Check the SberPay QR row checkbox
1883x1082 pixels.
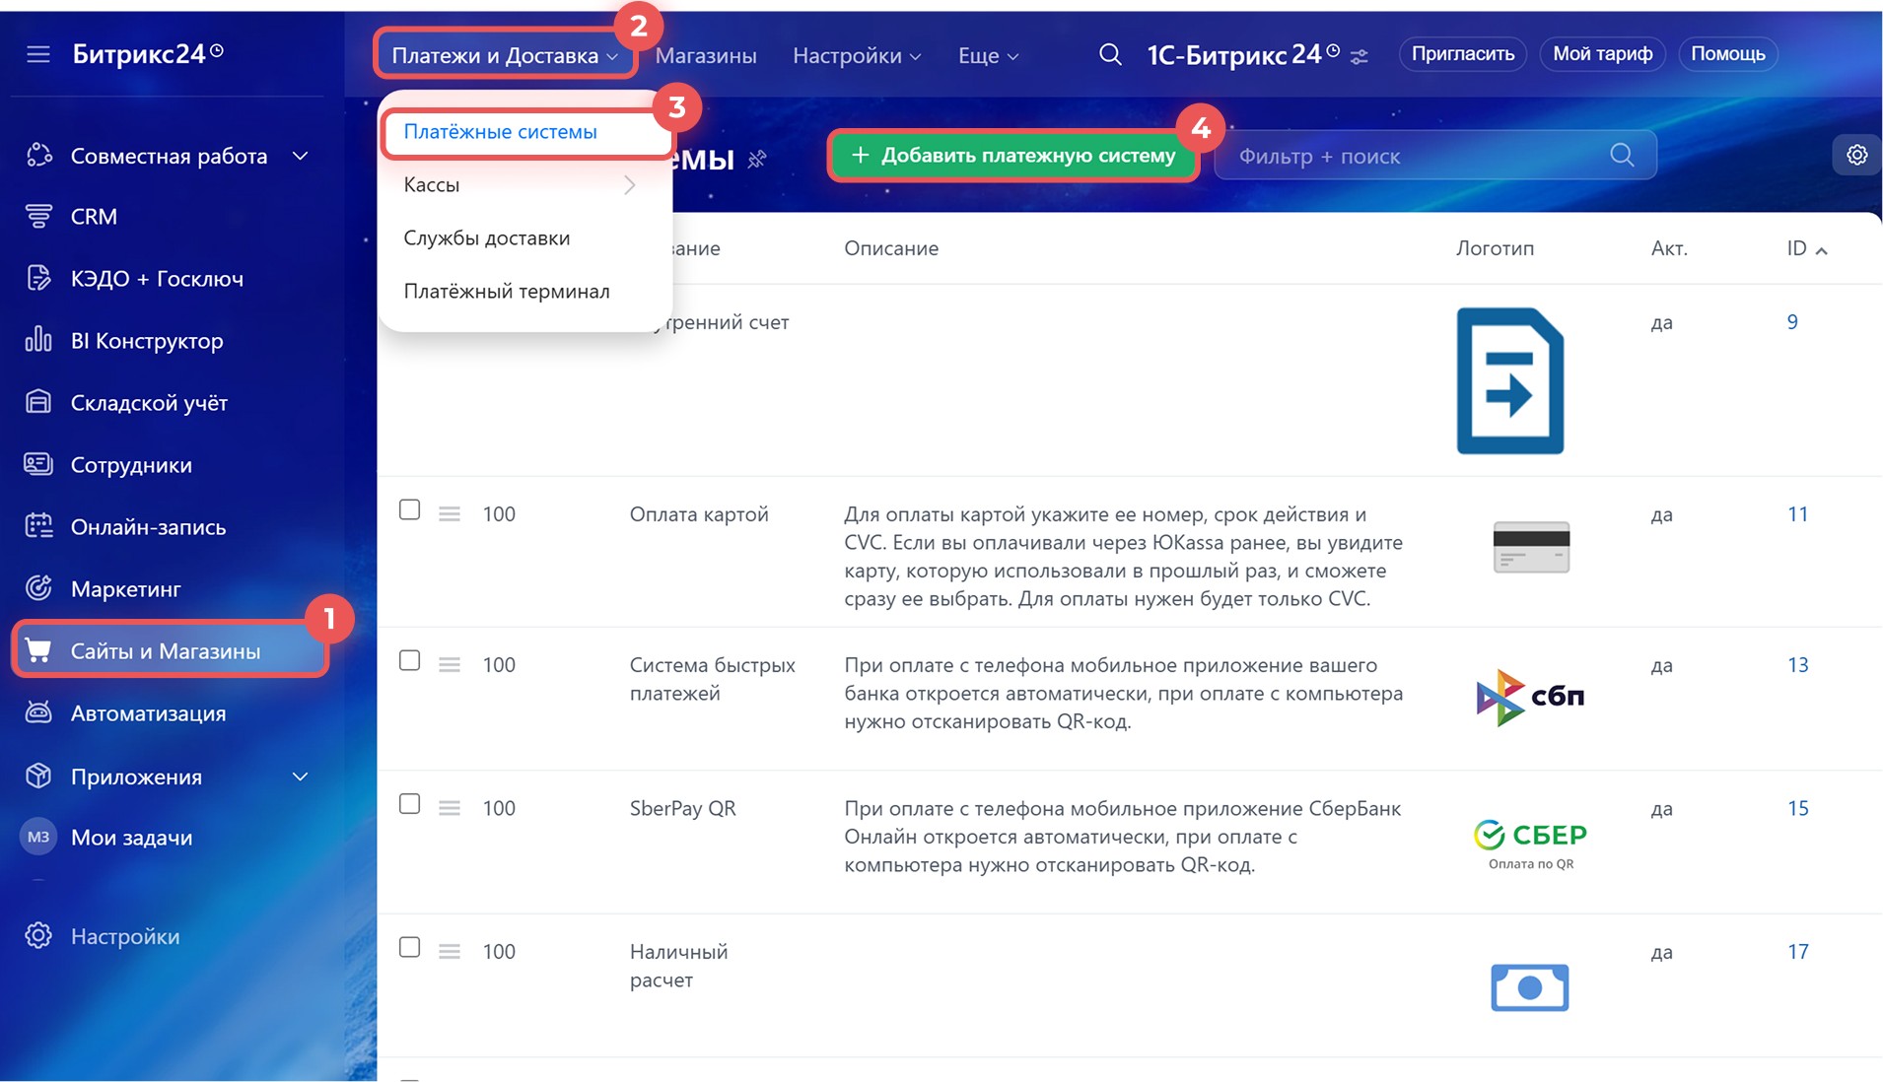(x=409, y=805)
